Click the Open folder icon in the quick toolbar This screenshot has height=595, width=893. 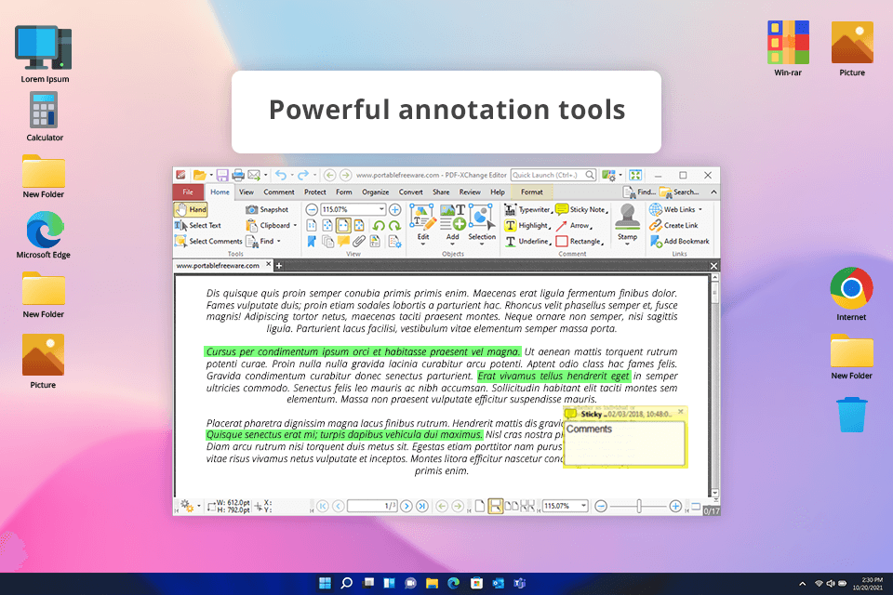(x=199, y=175)
